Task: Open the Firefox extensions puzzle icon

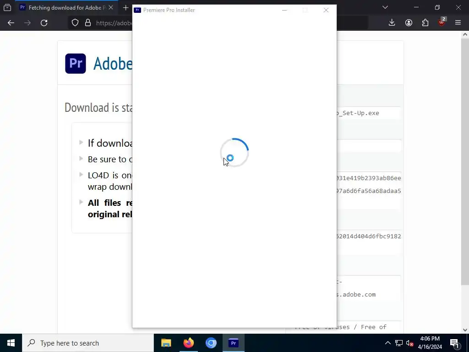Action: click(425, 23)
